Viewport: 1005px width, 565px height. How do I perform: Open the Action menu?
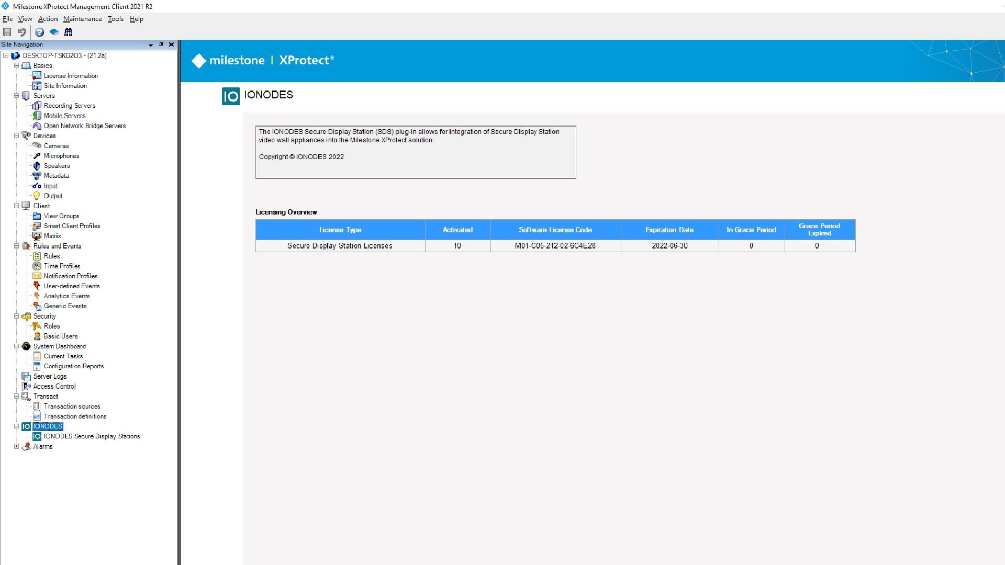48,19
